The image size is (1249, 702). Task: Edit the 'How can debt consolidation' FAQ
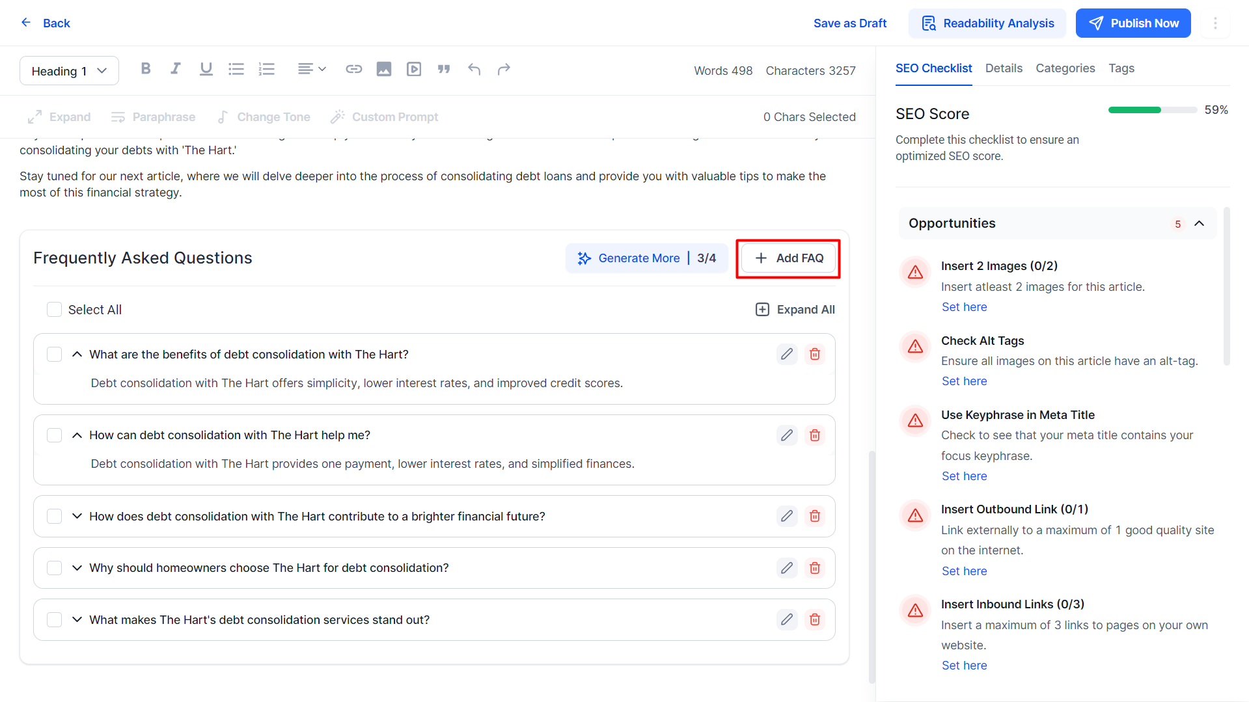point(787,435)
